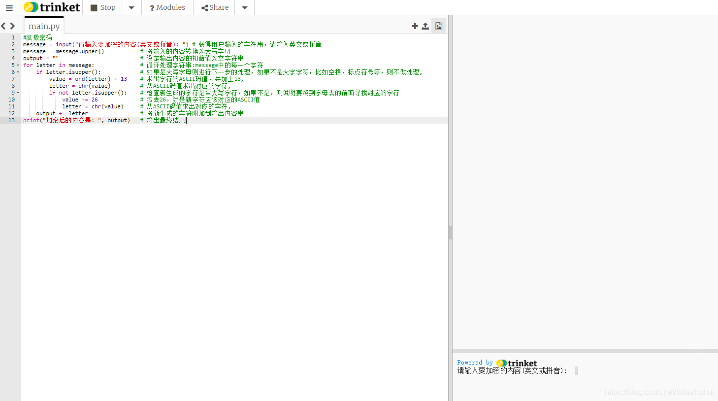Click line number 1 in gutter
This screenshot has width=718, height=401.
click(13, 37)
